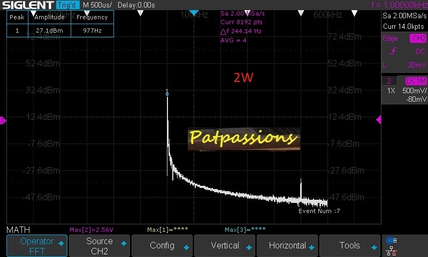Open the Horizontal settings menu
Screen dimensions: 428x257
coord(287,246)
